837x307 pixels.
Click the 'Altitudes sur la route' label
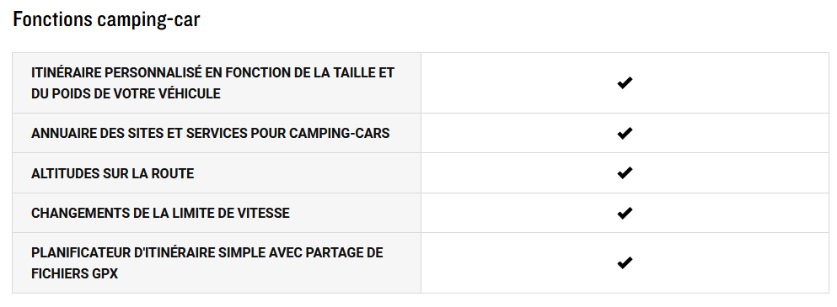point(112,173)
